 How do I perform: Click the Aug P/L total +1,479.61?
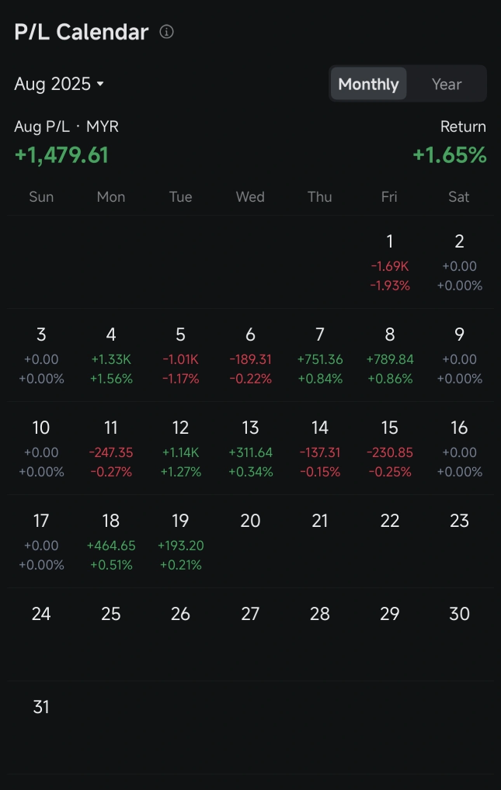[62, 154]
